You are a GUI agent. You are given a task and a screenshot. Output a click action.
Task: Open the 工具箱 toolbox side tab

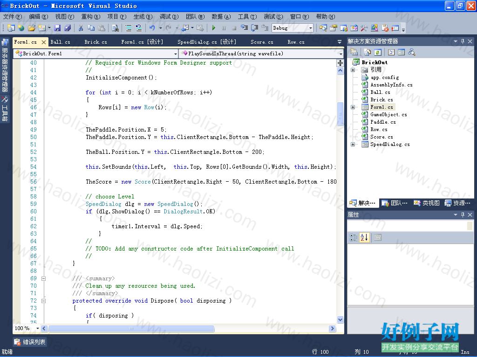5,109
